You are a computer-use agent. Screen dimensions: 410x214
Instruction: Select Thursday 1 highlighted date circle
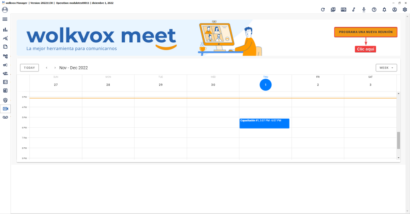click(x=265, y=85)
